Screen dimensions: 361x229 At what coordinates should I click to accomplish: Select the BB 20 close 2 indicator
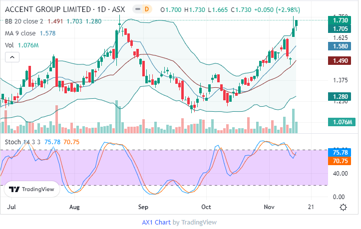pos(24,21)
